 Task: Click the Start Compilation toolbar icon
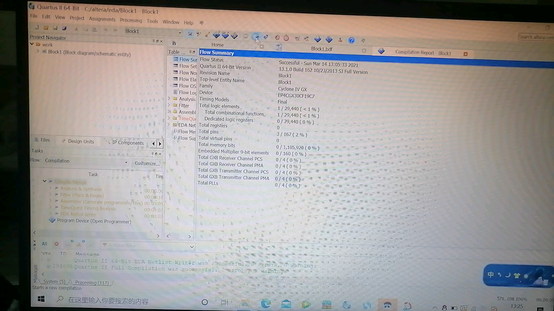click(x=256, y=37)
